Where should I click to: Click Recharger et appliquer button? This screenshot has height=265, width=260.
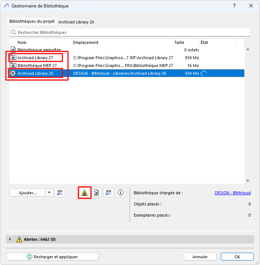(x=52, y=257)
